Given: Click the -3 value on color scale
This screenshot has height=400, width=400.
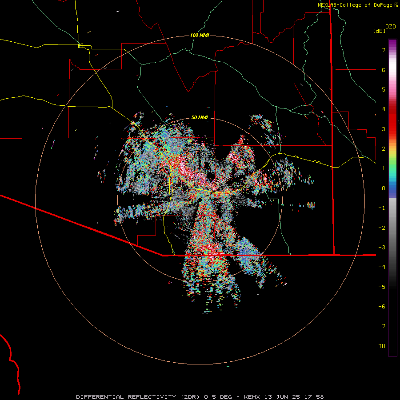Looking at the screenshot, I should [382, 248].
